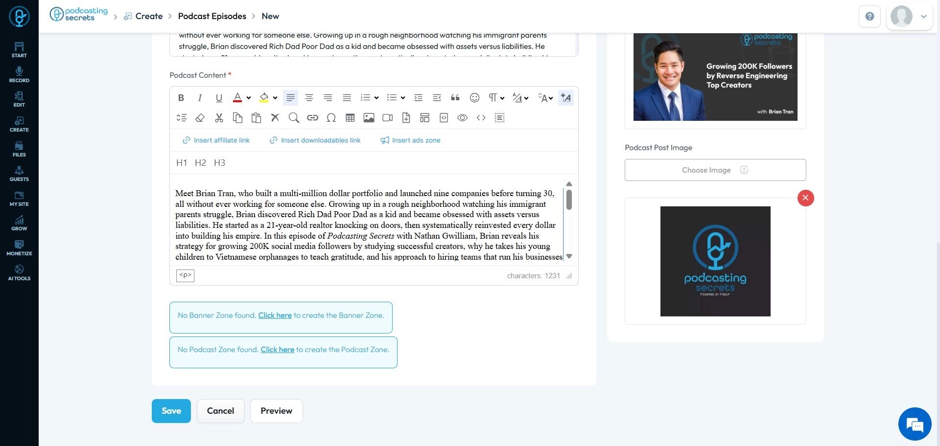
Task: Click Insert affiliate link
Action: point(216,140)
